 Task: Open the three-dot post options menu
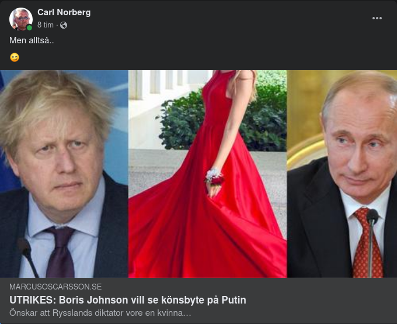[x=377, y=18]
